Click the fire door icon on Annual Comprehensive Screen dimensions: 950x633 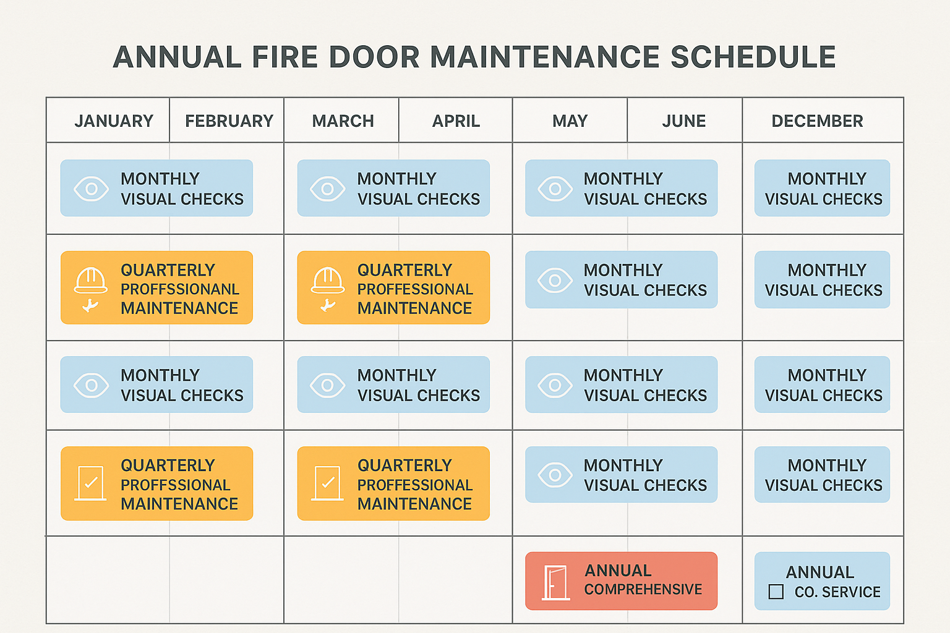tap(555, 582)
